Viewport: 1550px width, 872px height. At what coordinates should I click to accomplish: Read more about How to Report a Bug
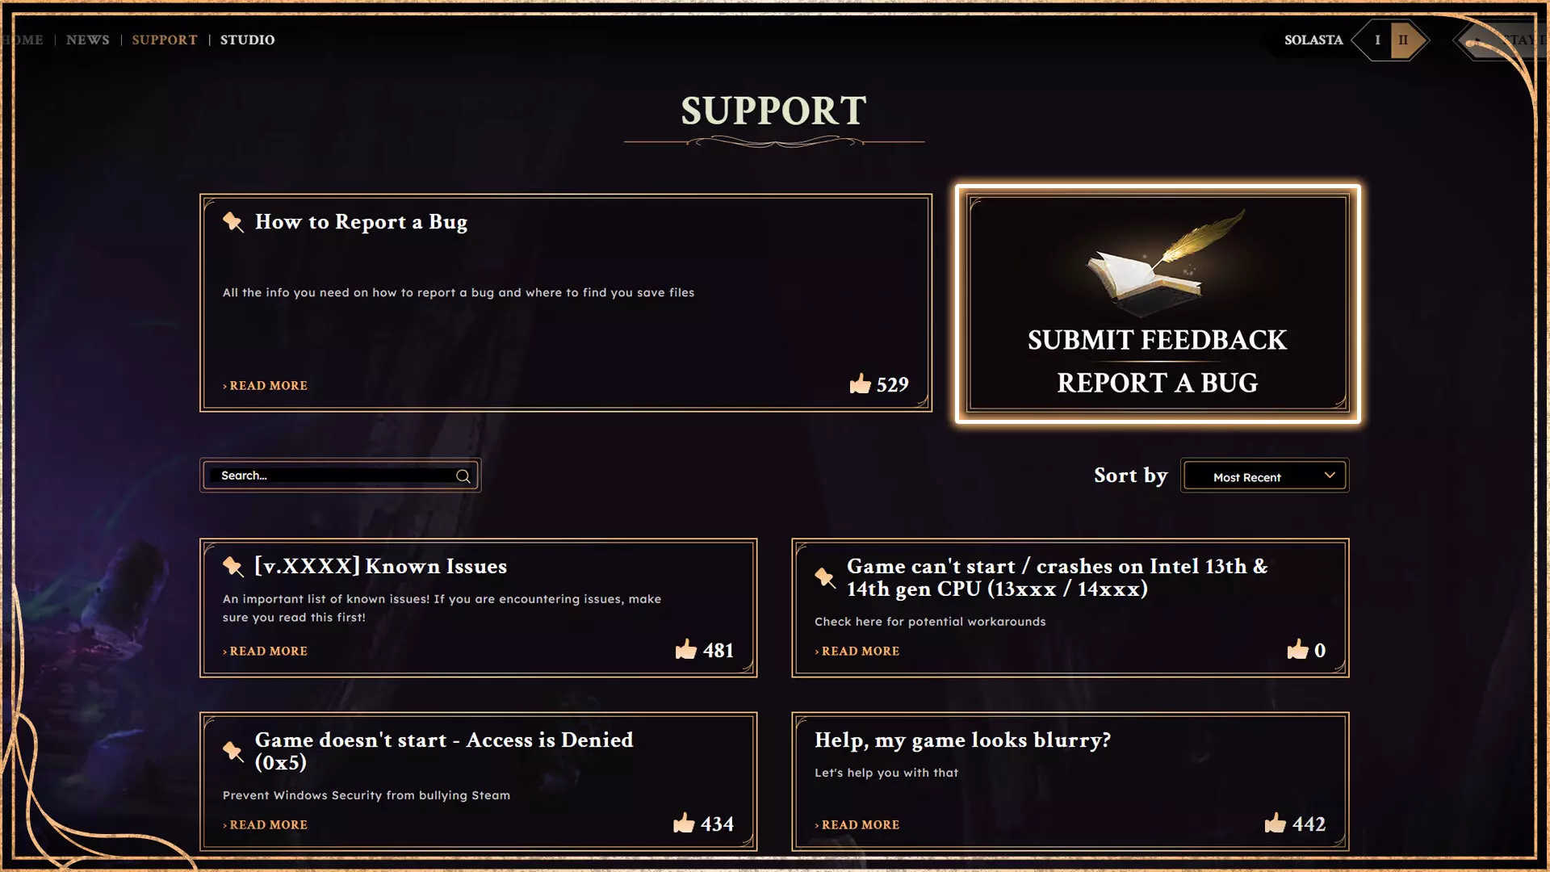268,386
